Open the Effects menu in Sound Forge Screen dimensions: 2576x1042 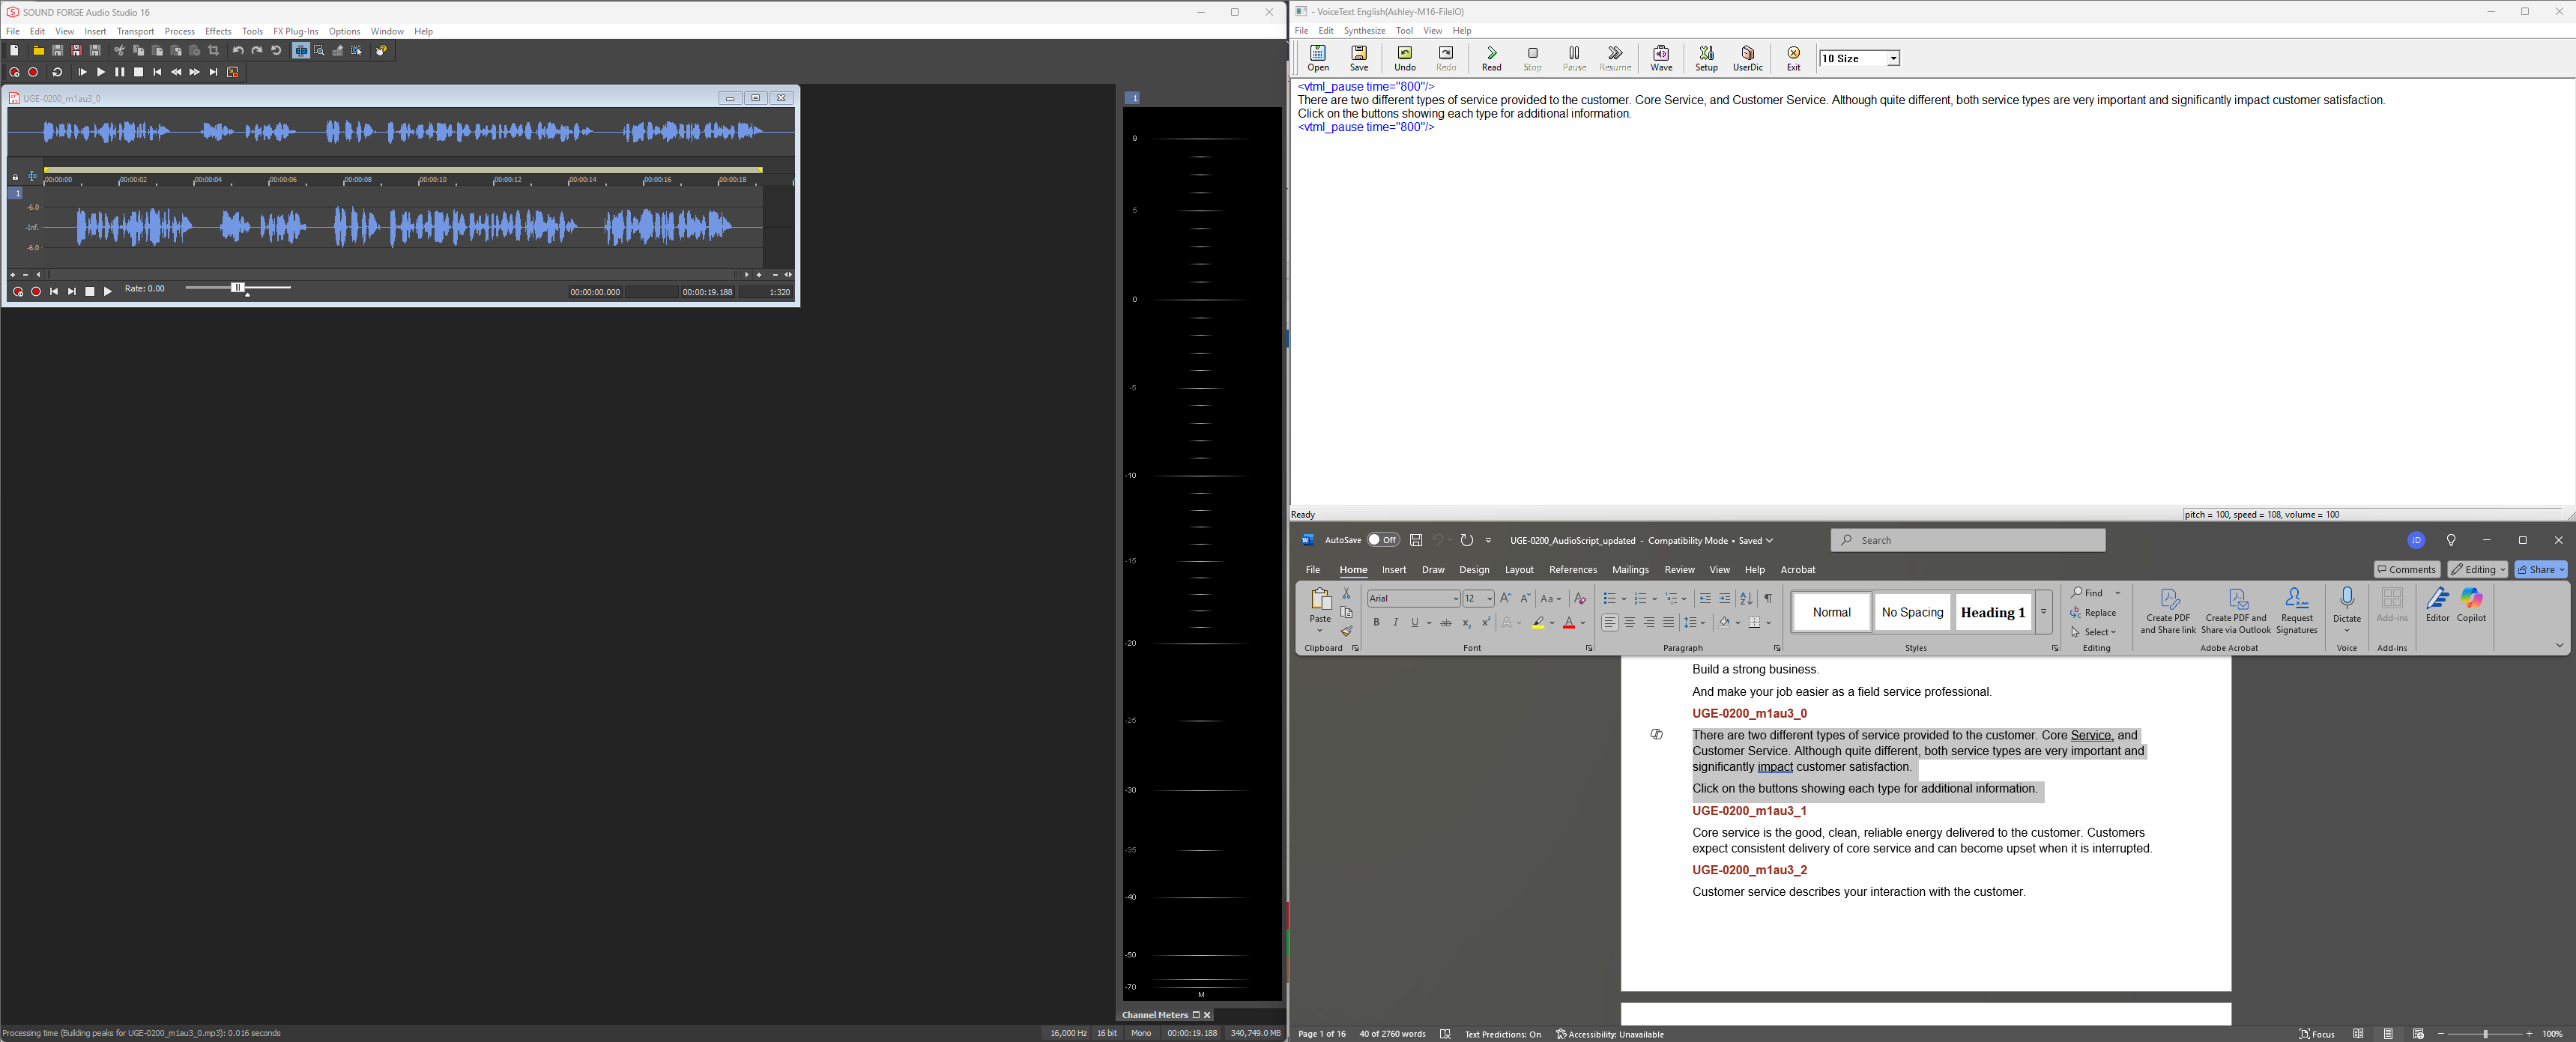point(218,32)
